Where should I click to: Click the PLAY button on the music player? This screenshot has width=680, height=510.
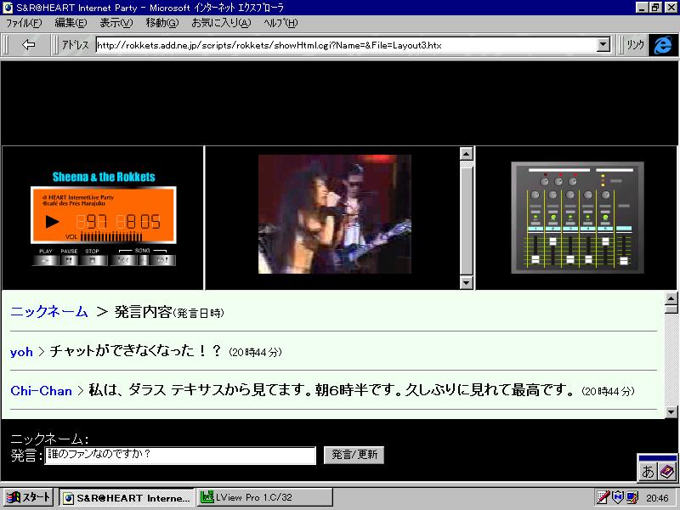pos(46,260)
